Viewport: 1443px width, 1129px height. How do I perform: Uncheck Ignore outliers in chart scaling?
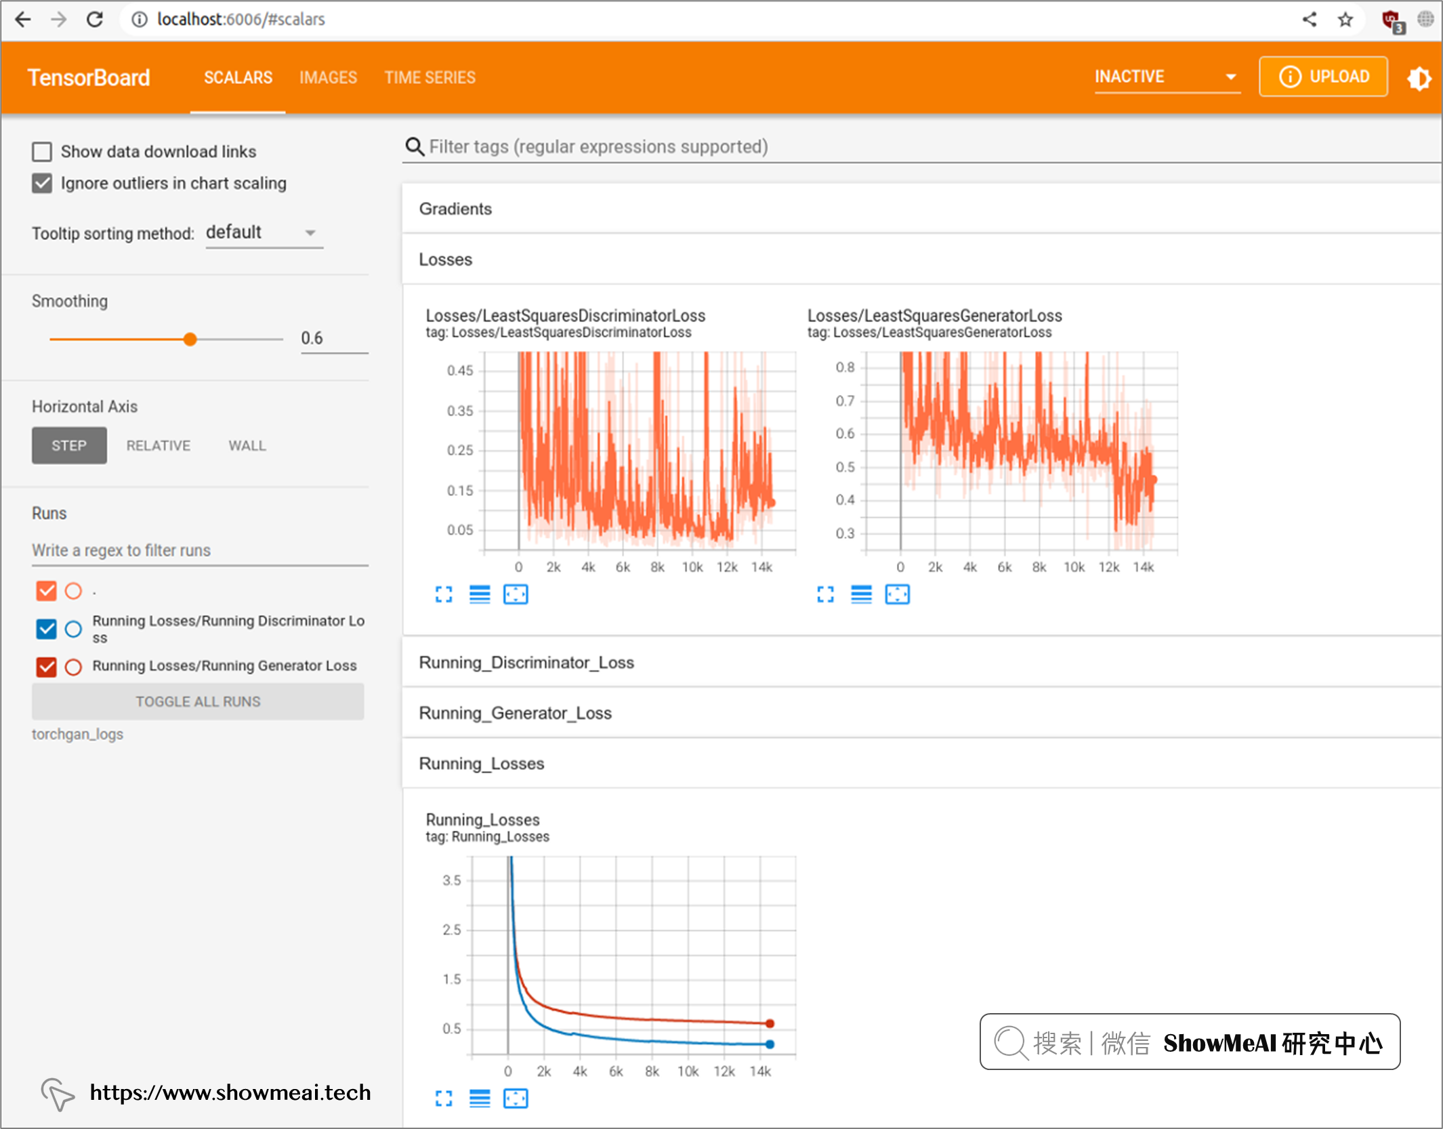coord(42,183)
